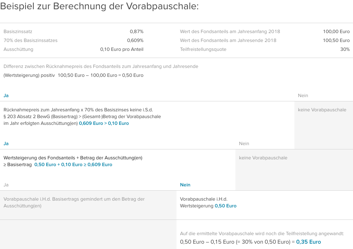353x249 pixels.
Task: Select 'Wert des Fondsanteils am Jahresende 2018'
Action: tap(228, 41)
